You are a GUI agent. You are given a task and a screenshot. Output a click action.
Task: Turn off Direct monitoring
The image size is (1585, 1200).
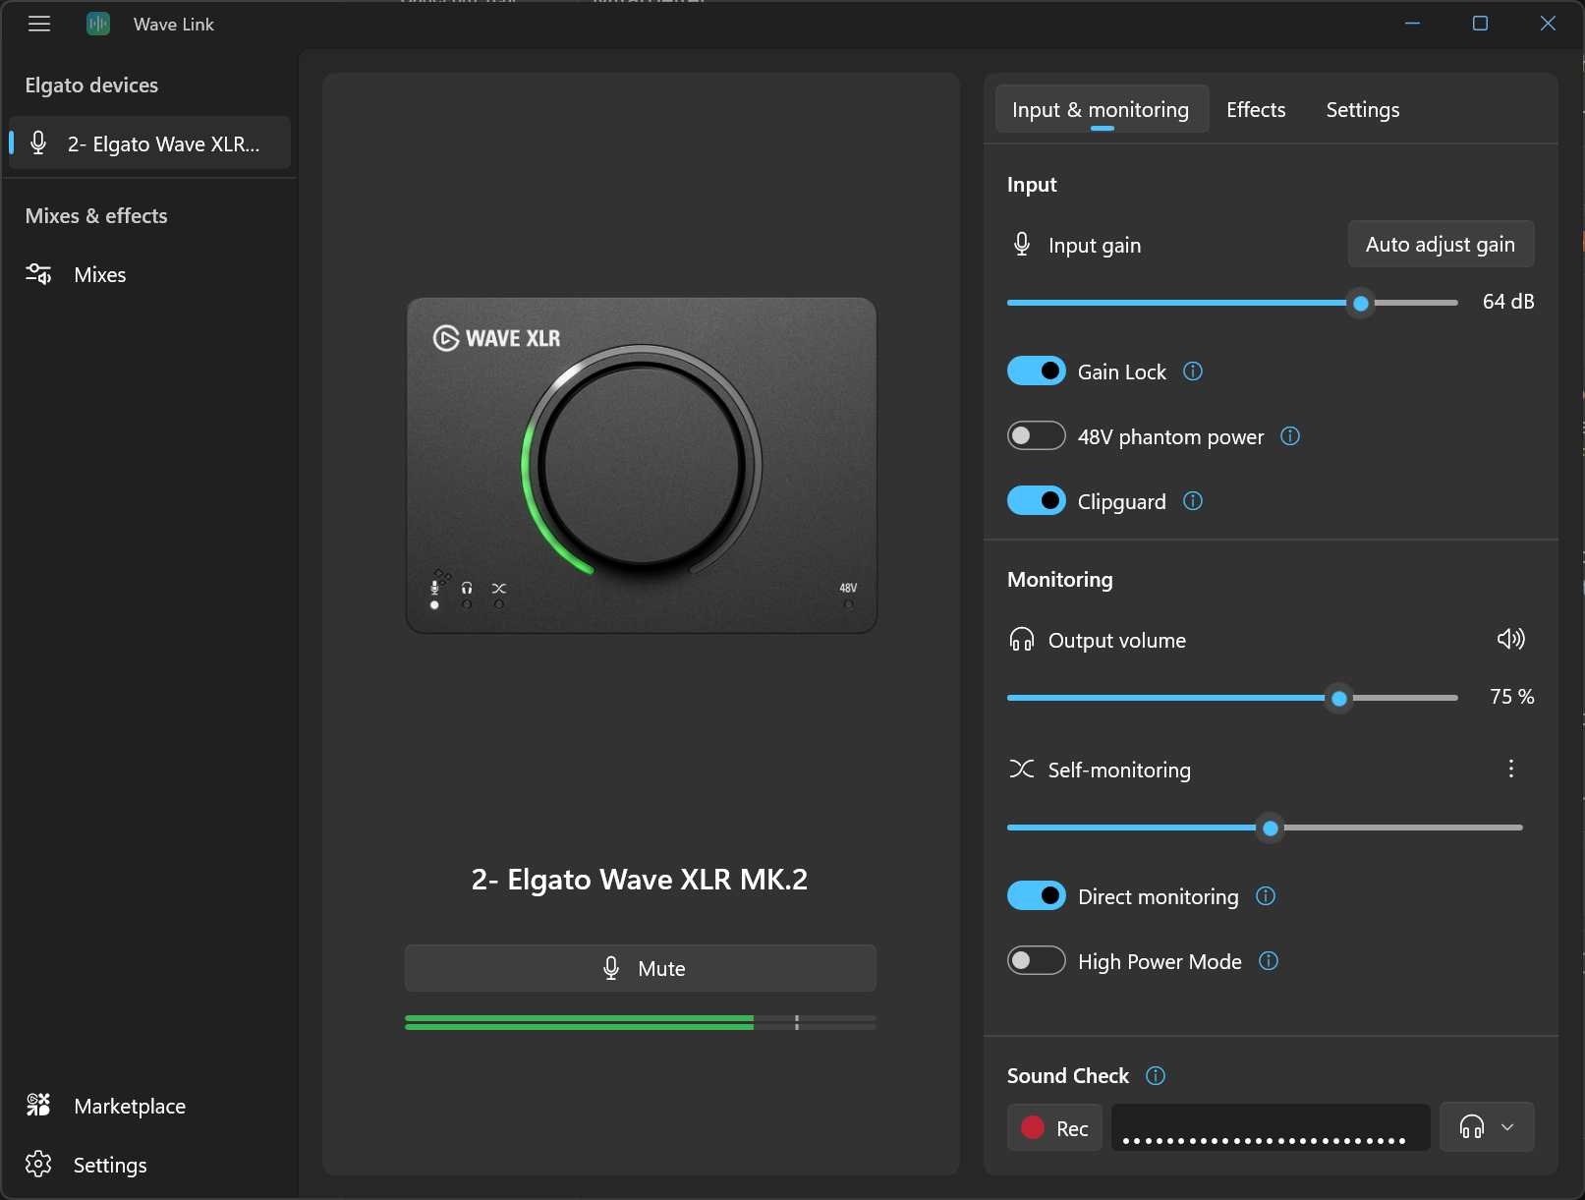coord(1037,895)
